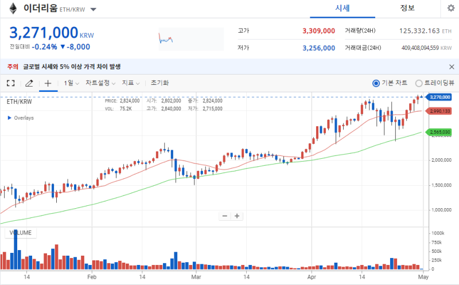This screenshot has height=285, width=459.
Task: Click the Feb date axis label
Action: (92, 277)
